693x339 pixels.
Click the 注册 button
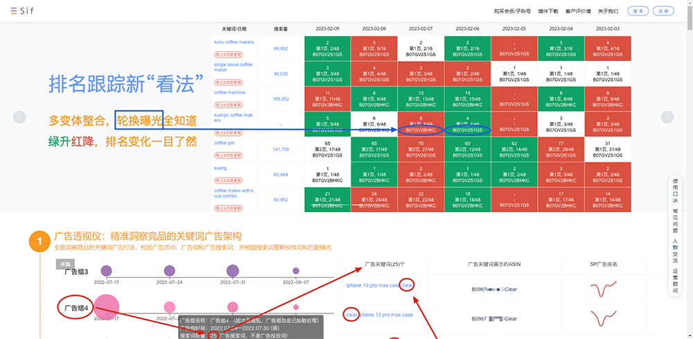(663, 11)
